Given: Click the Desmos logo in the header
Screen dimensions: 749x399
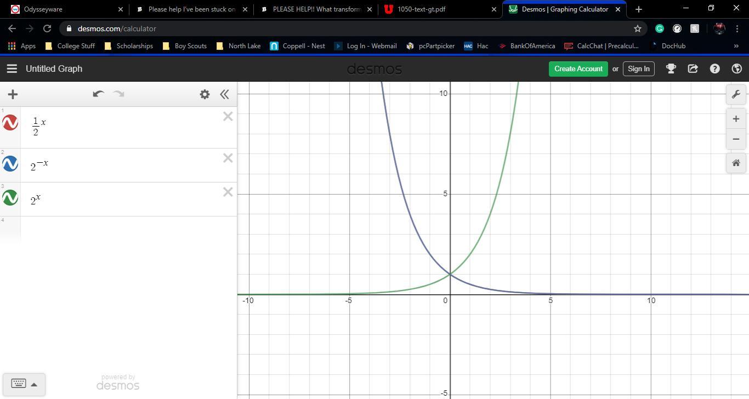Looking at the screenshot, I should coord(374,69).
